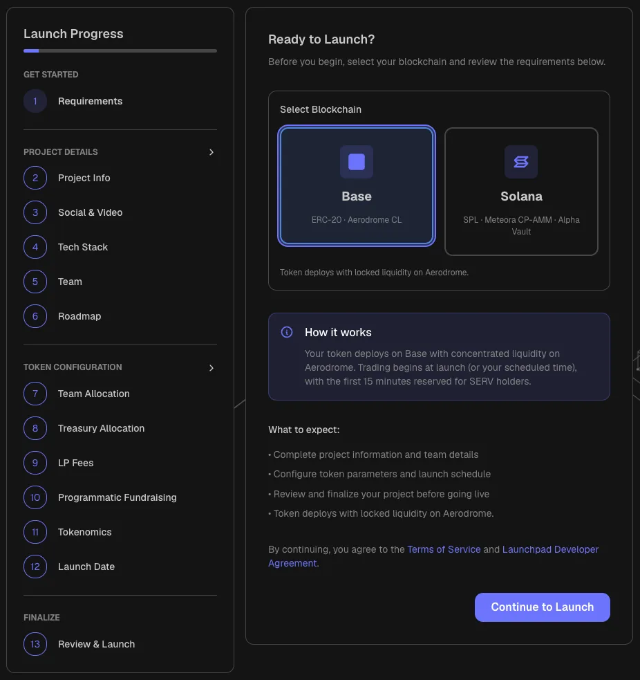Select the Solana blockchain card
The width and height of the screenshot is (640, 680).
pos(521,191)
